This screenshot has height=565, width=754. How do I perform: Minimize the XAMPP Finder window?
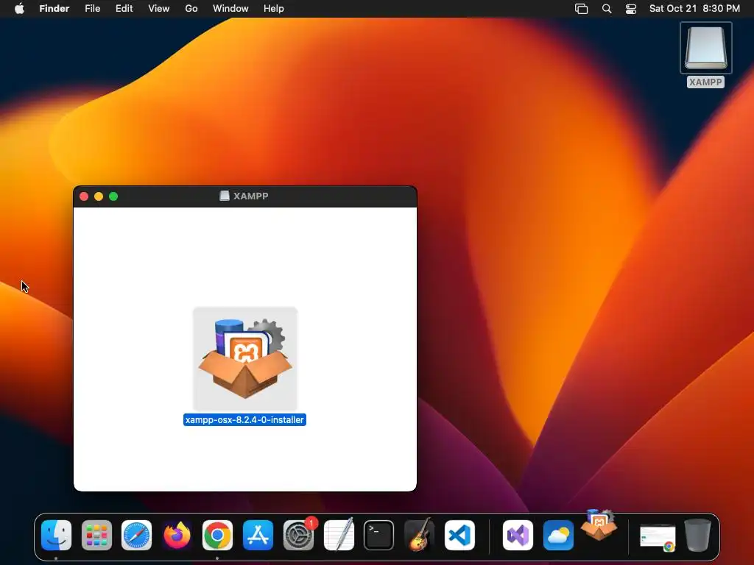click(99, 196)
